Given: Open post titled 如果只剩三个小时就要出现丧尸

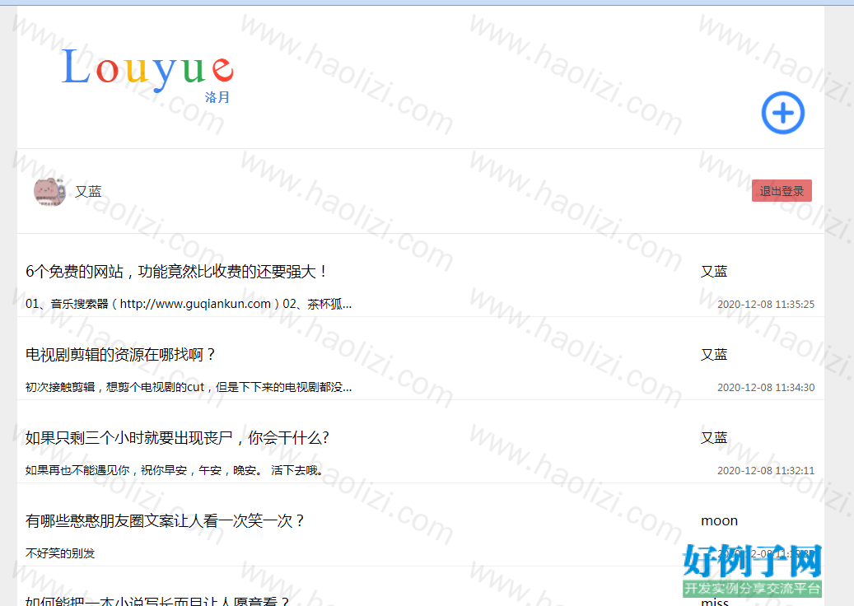Looking at the screenshot, I should 177,438.
